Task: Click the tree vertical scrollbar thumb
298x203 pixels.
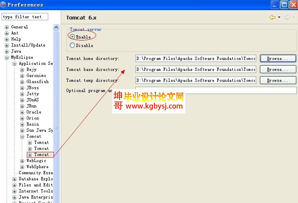Action: (x=56, y=127)
